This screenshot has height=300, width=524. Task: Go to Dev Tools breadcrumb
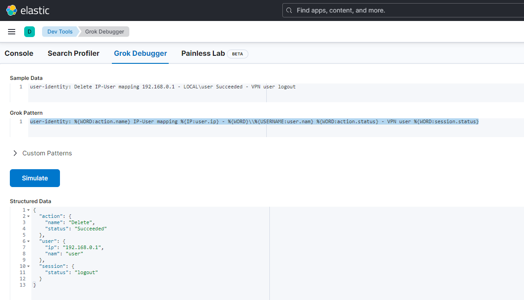click(x=60, y=32)
